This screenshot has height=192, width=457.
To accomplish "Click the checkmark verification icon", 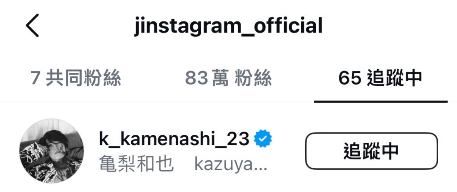I will (x=263, y=139).
